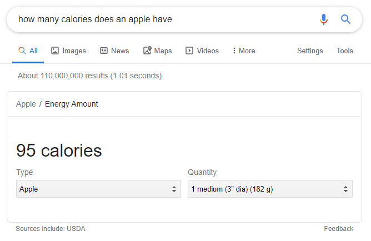
Task: Open the Type dropdown showing Apple
Action: coord(98,189)
